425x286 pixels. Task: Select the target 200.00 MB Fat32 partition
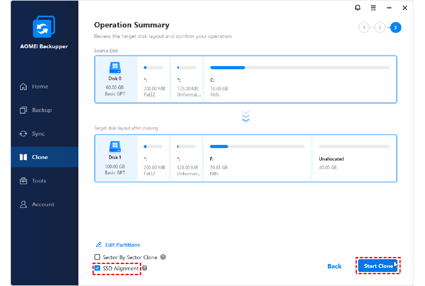point(154,158)
